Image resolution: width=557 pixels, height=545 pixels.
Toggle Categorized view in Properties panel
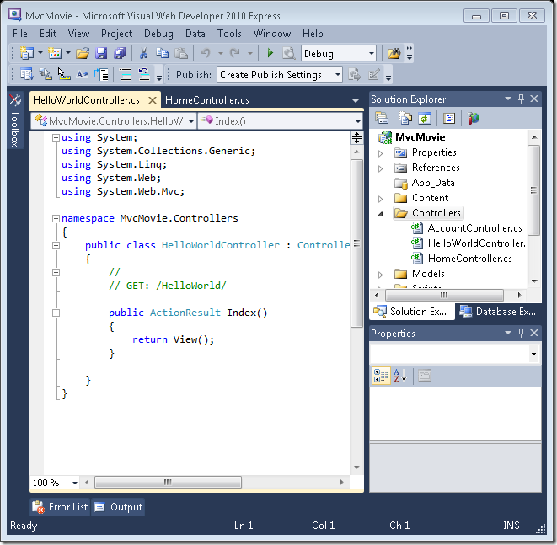coord(381,376)
